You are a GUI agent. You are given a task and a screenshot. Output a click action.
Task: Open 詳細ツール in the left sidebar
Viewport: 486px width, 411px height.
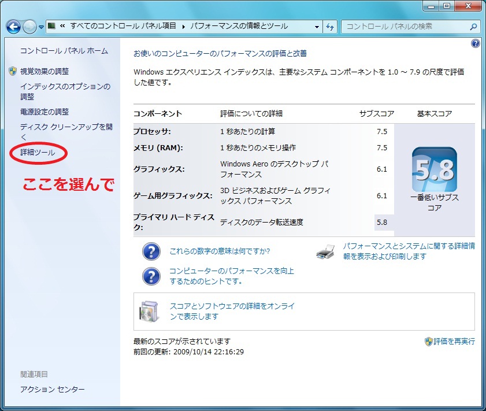38,153
